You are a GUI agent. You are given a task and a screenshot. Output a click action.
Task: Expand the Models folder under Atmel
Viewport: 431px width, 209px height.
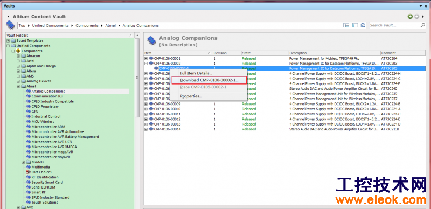pos(23,162)
